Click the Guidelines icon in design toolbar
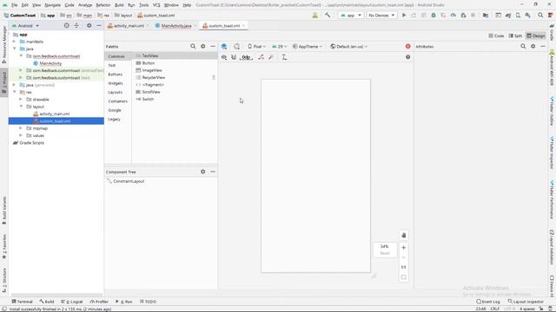 point(284,57)
